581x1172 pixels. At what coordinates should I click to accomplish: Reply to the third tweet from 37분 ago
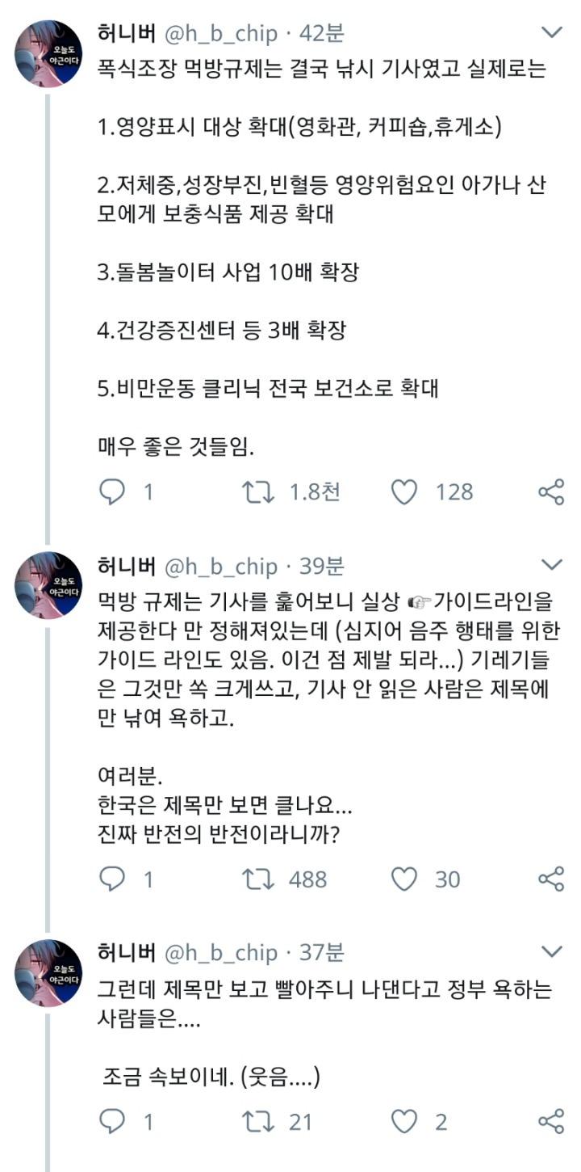click(x=112, y=1120)
